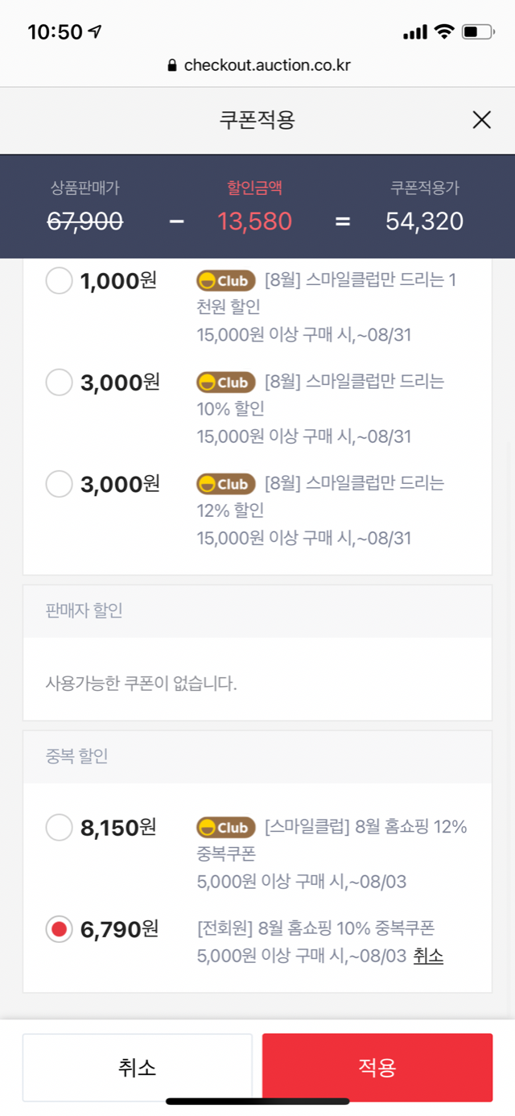515x1116 pixels.
Task: Select the 3,000원 12% discount coupon
Action: click(x=60, y=484)
